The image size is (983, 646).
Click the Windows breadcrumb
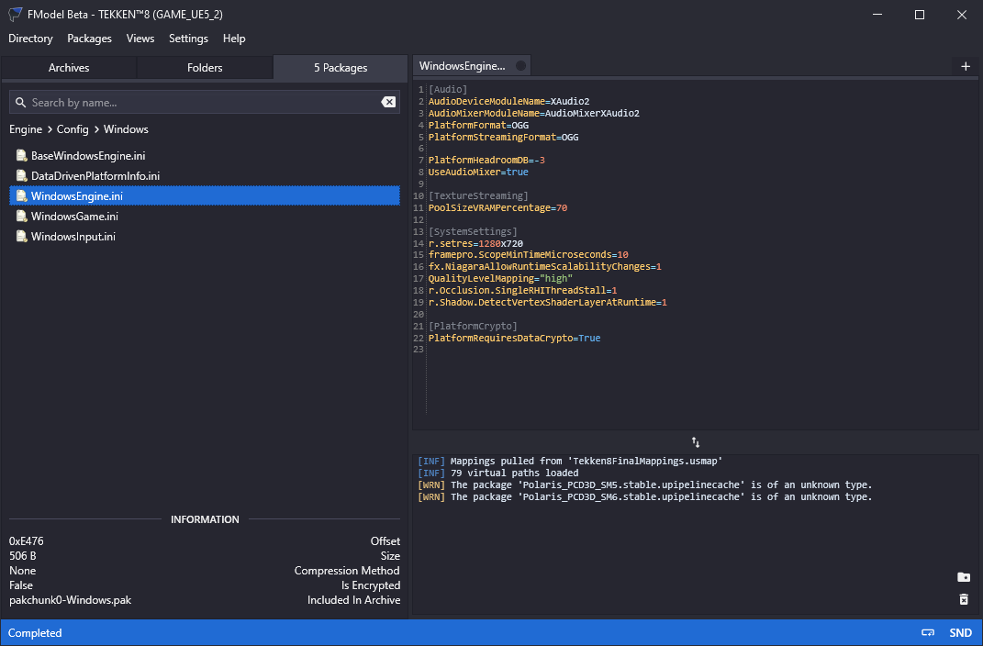click(126, 129)
